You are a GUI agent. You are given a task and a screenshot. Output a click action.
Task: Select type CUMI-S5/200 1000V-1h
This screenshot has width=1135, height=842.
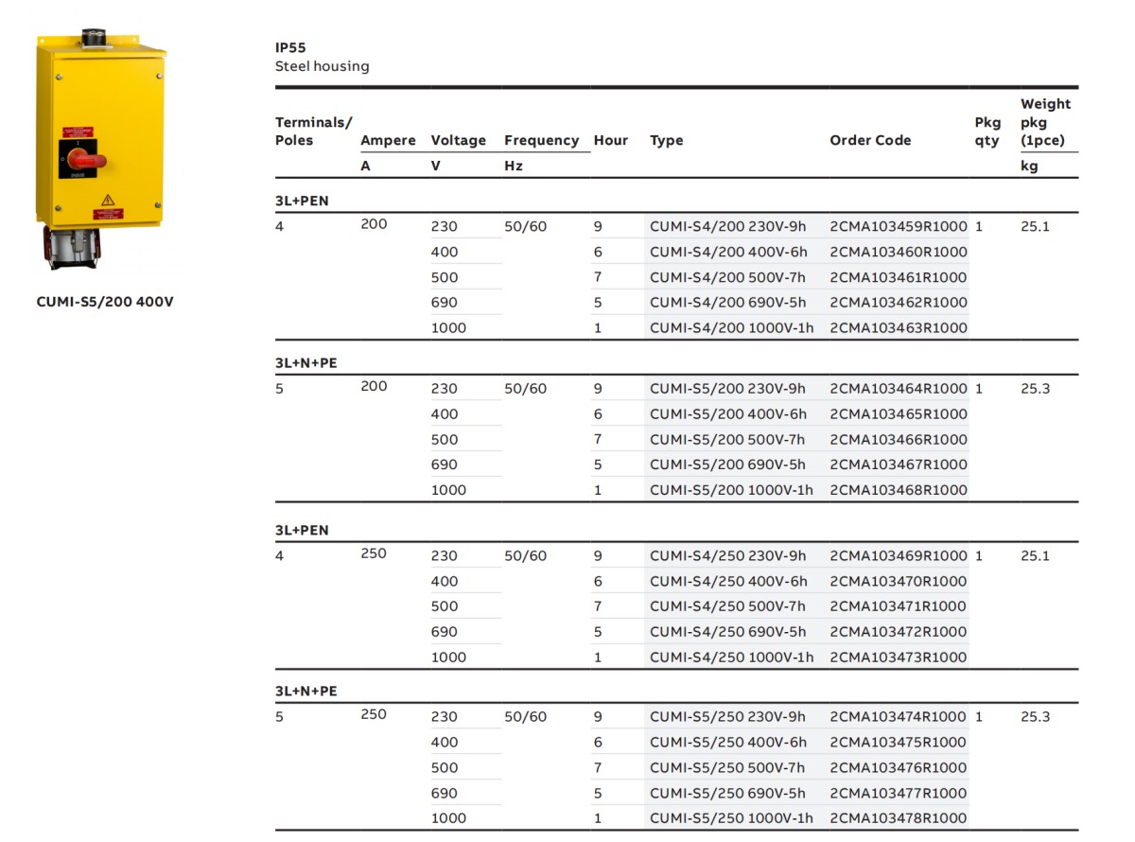(x=732, y=490)
